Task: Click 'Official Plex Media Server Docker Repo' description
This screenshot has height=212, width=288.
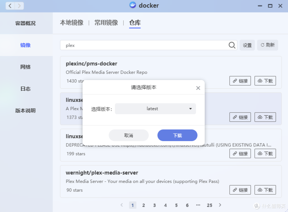Action: point(106,72)
